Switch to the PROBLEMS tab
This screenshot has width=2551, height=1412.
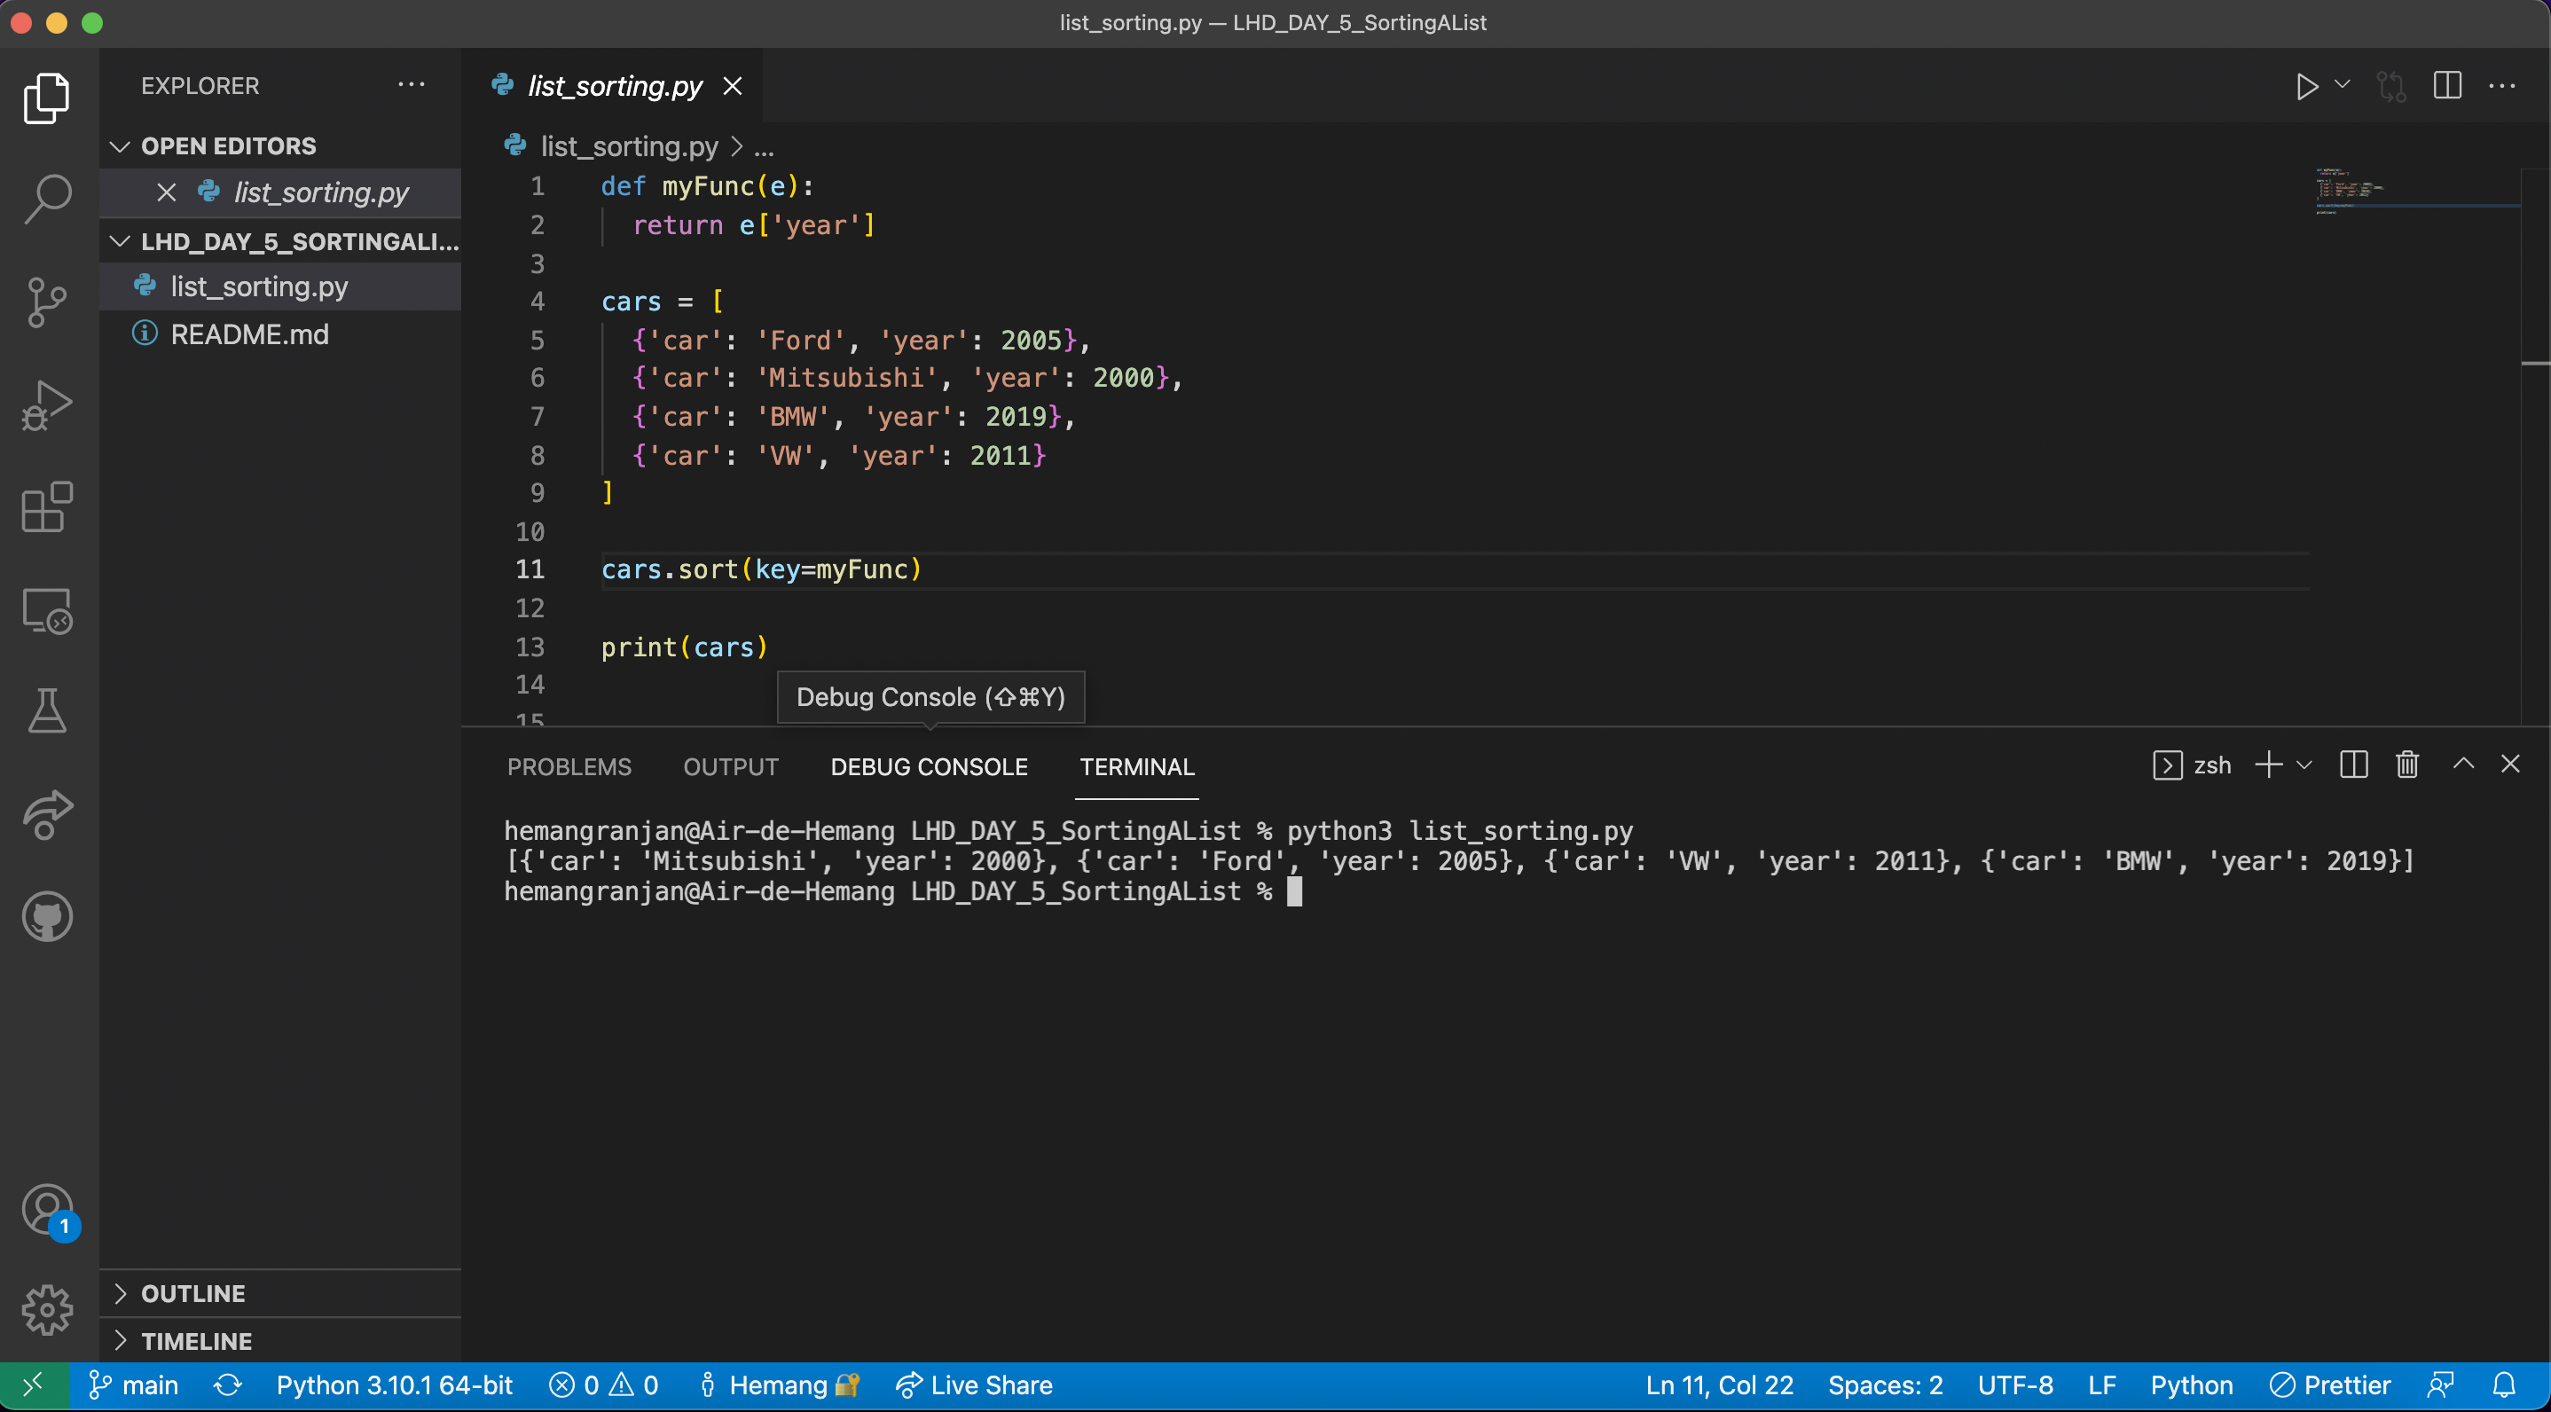click(569, 766)
